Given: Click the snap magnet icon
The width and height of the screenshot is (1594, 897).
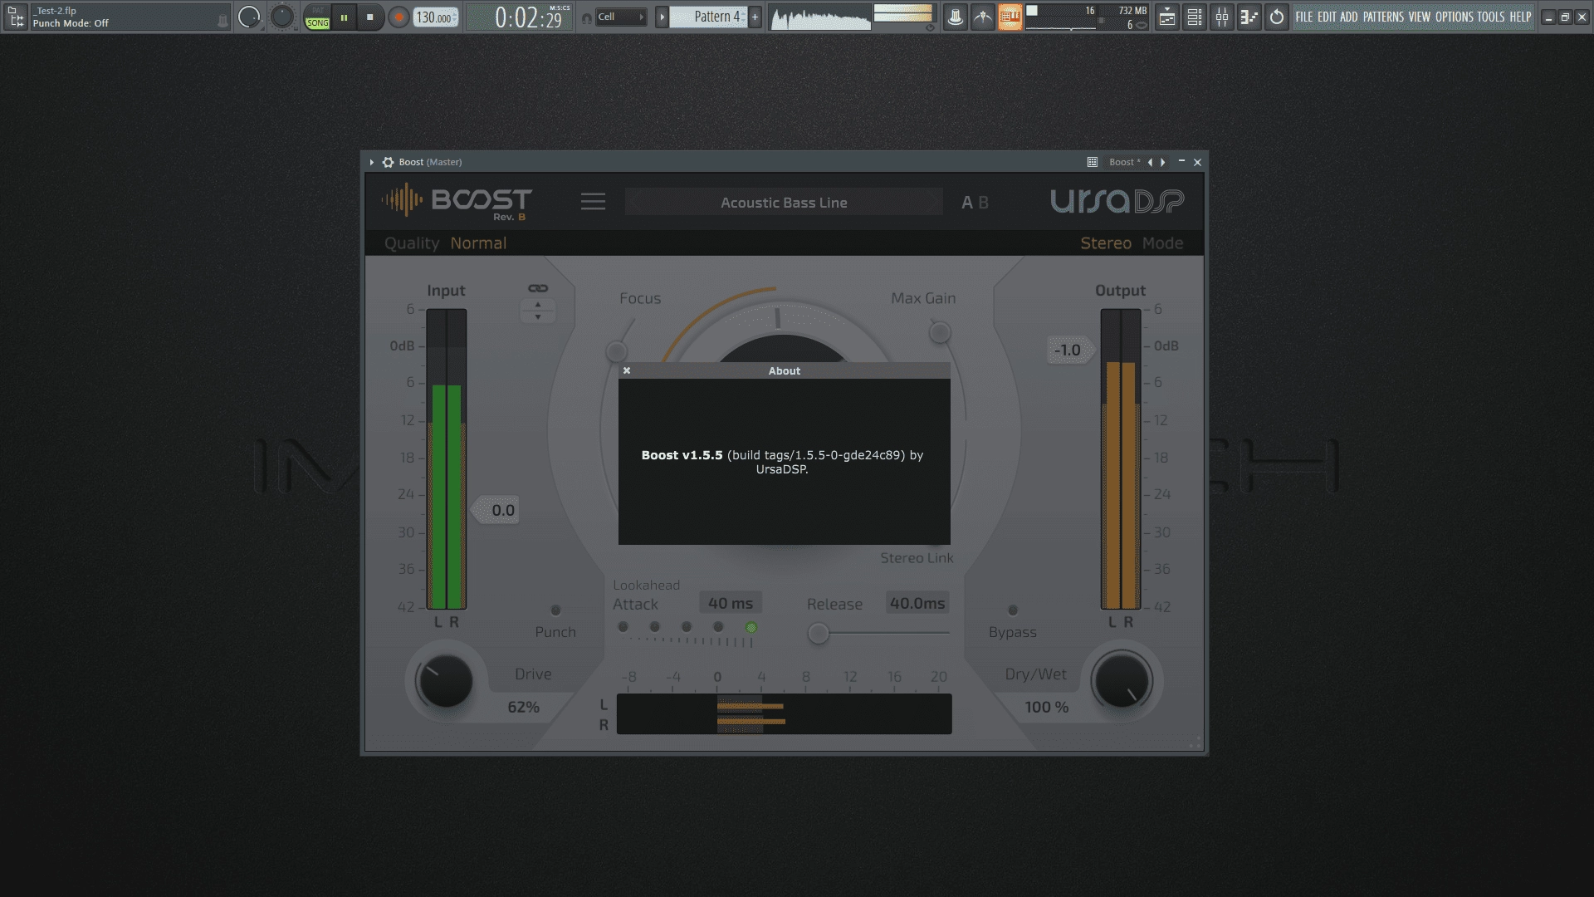Looking at the screenshot, I should click(587, 17).
